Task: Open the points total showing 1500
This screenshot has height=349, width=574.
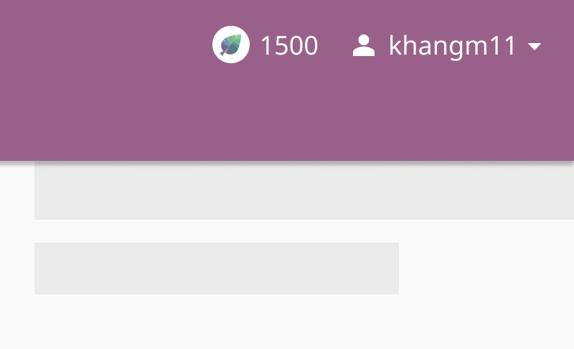Action: tap(288, 46)
